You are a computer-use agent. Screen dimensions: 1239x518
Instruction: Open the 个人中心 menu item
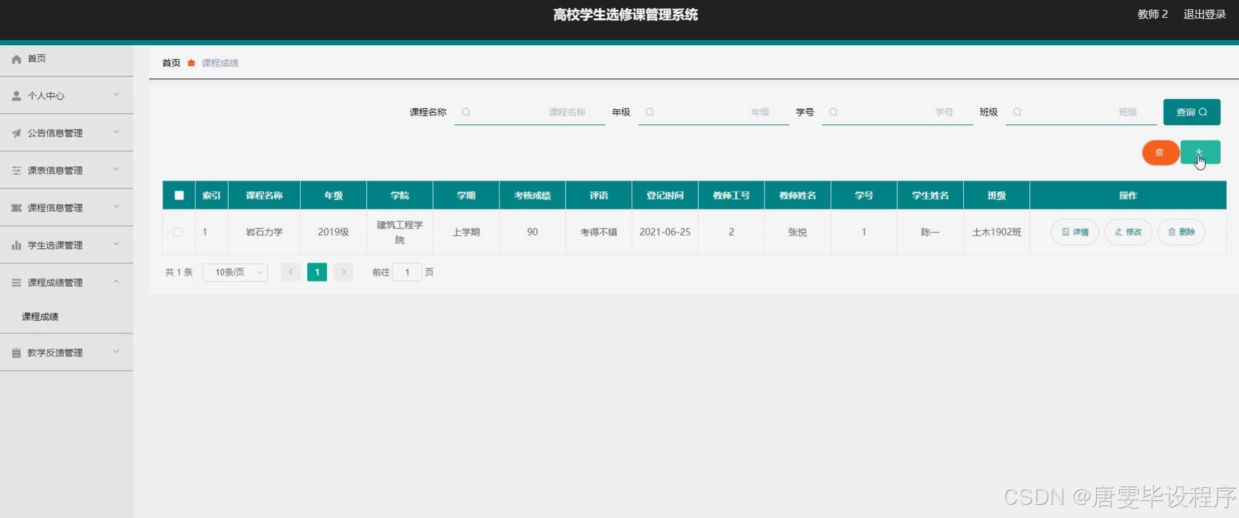[x=66, y=96]
